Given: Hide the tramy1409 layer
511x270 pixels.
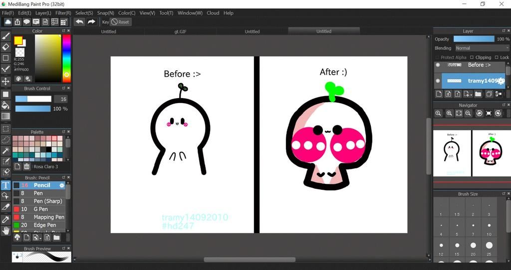Looking at the screenshot, I should pos(438,81).
